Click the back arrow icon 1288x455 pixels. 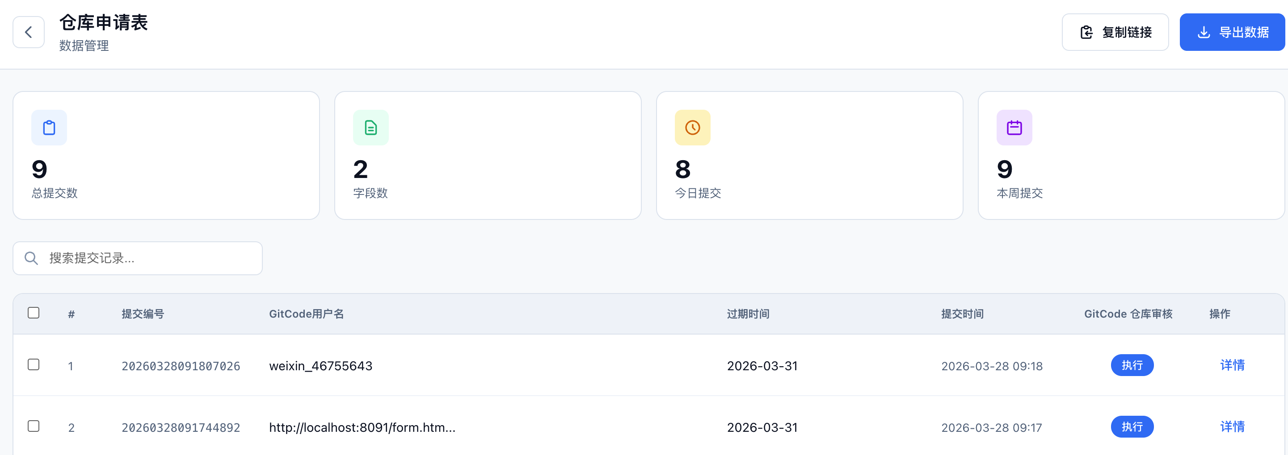[x=29, y=33]
